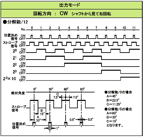Click the 2¹ bit row label
This screenshot has width=143, height=137.
pyautogui.click(x=15, y=58)
